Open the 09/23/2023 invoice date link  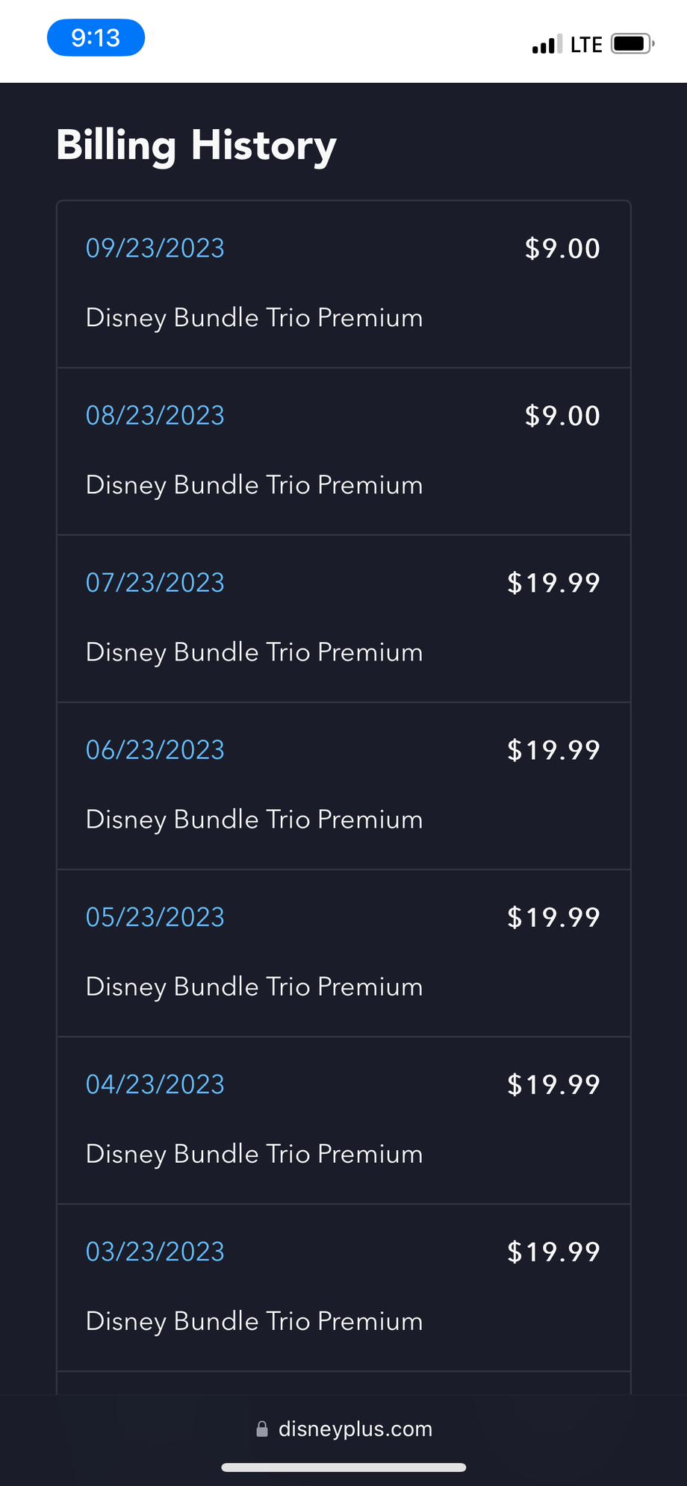pyautogui.click(x=155, y=248)
